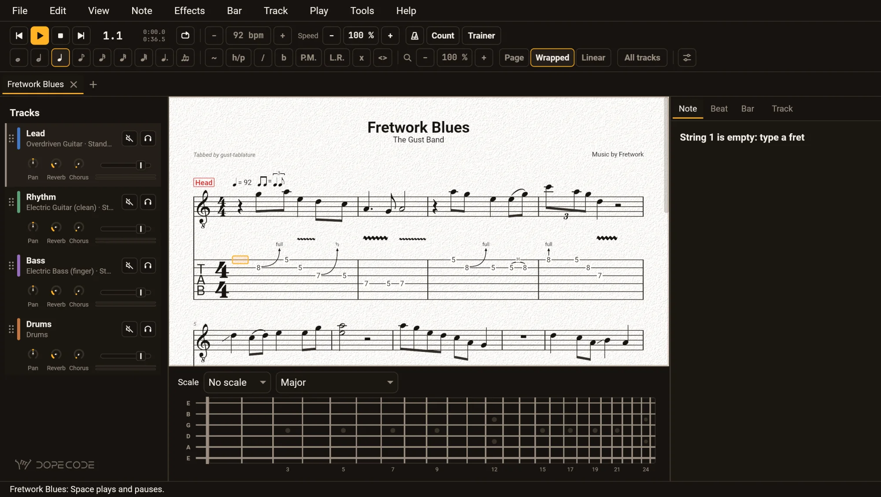Click the Trainer button
This screenshot has height=497, width=881.
point(481,36)
